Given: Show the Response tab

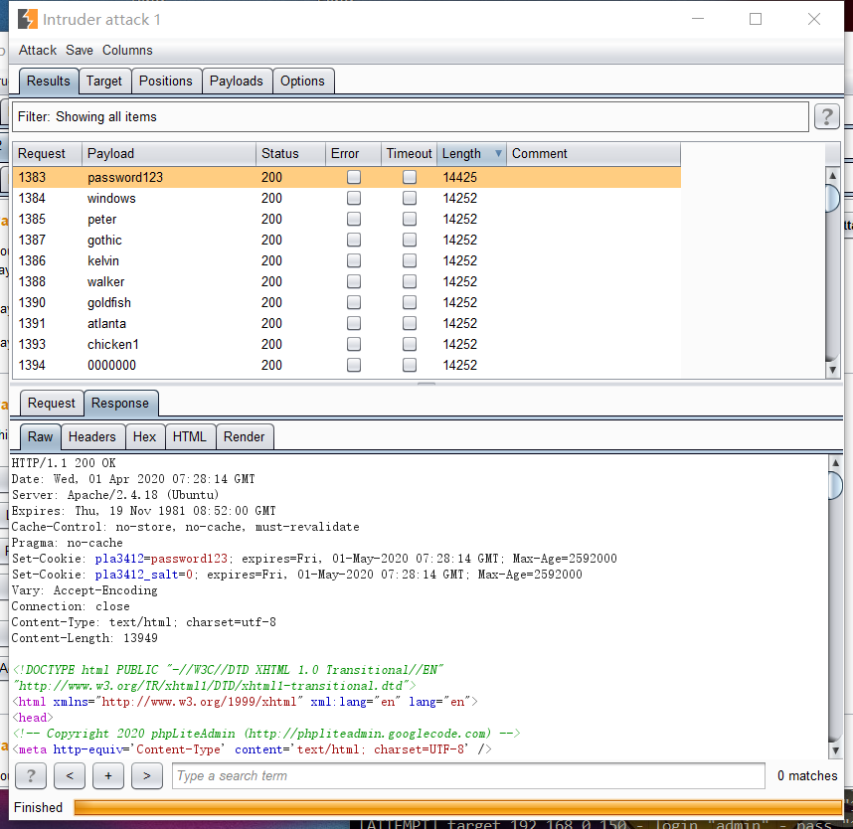Looking at the screenshot, I should tap(120, 404).
